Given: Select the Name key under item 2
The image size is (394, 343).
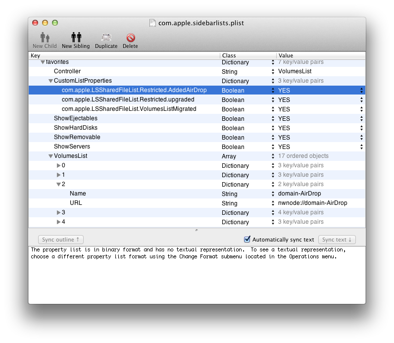Looking at the screenshot, I should (78, 194).
